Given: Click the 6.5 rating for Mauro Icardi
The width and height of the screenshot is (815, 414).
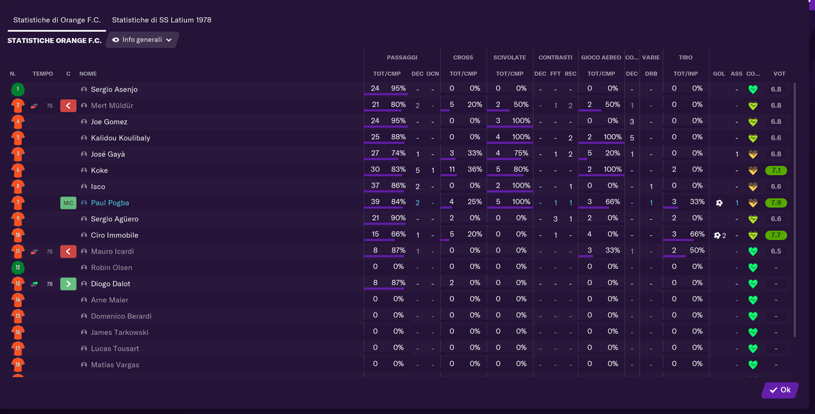Looking at the screenshot, I should coord(776,252).
